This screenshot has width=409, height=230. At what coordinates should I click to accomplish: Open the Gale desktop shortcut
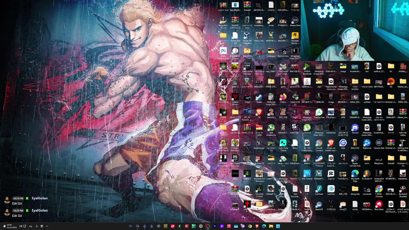[343, 144]
